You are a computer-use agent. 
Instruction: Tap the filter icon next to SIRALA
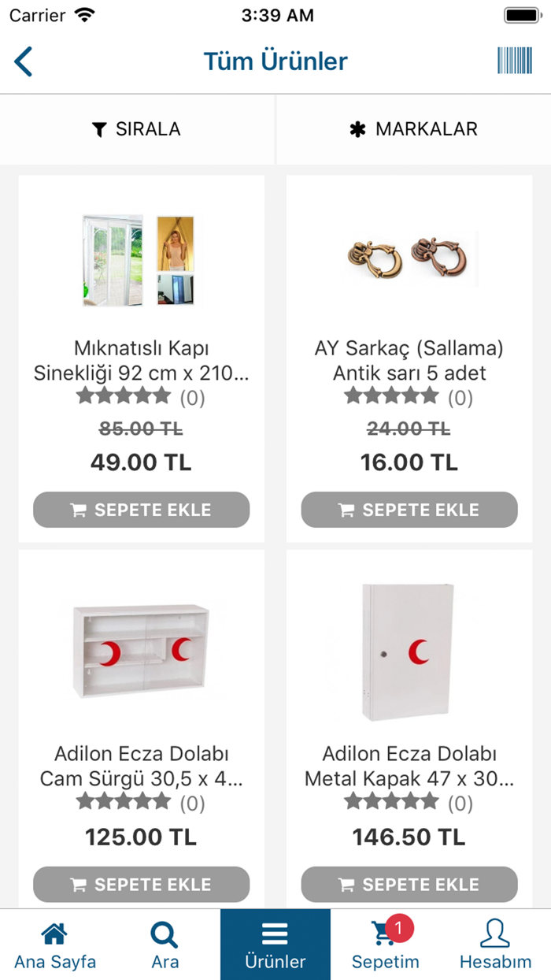point(98,129)
